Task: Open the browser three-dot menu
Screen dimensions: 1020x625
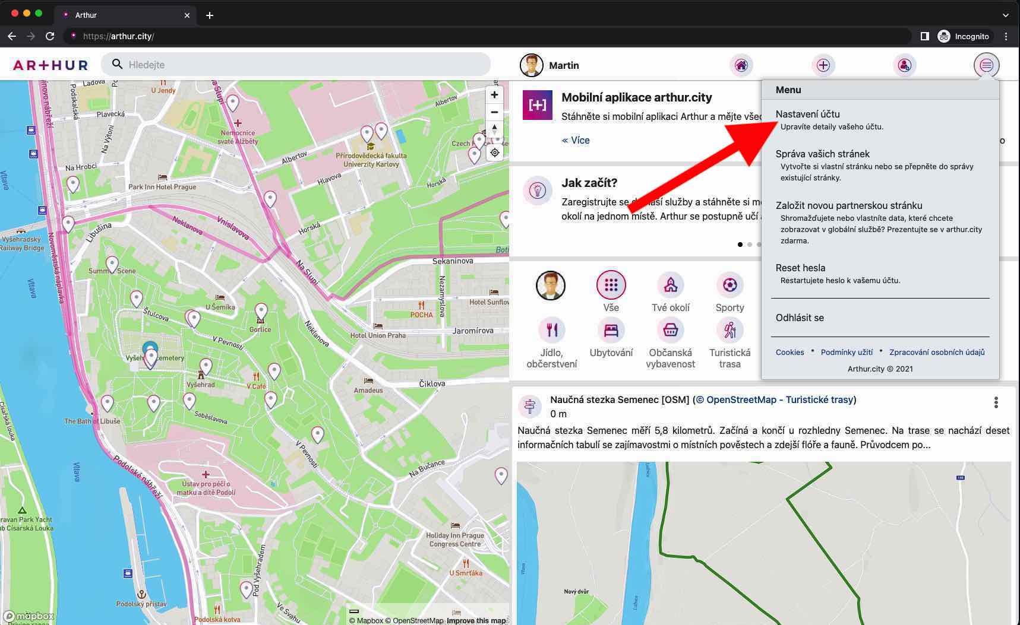Action: 1006,36
